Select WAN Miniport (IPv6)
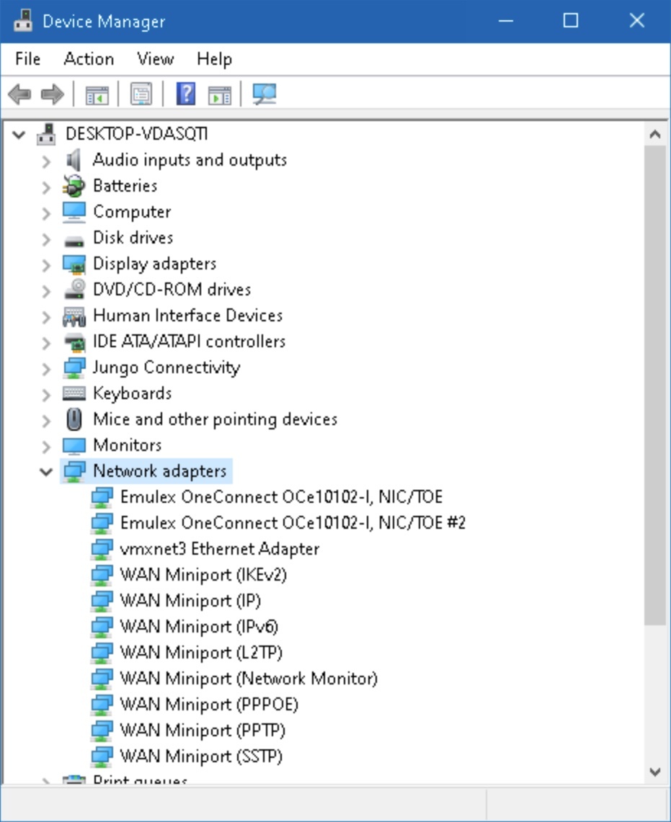Image resolution: width=671 pixels, height=822 pixels. 200,627
